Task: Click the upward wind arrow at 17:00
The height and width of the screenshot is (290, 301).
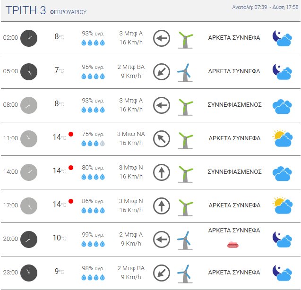Action: point(162,205)
